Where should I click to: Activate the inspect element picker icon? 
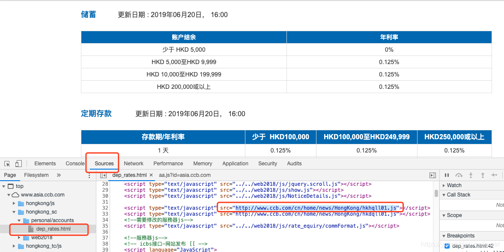[x=7, y=164]
